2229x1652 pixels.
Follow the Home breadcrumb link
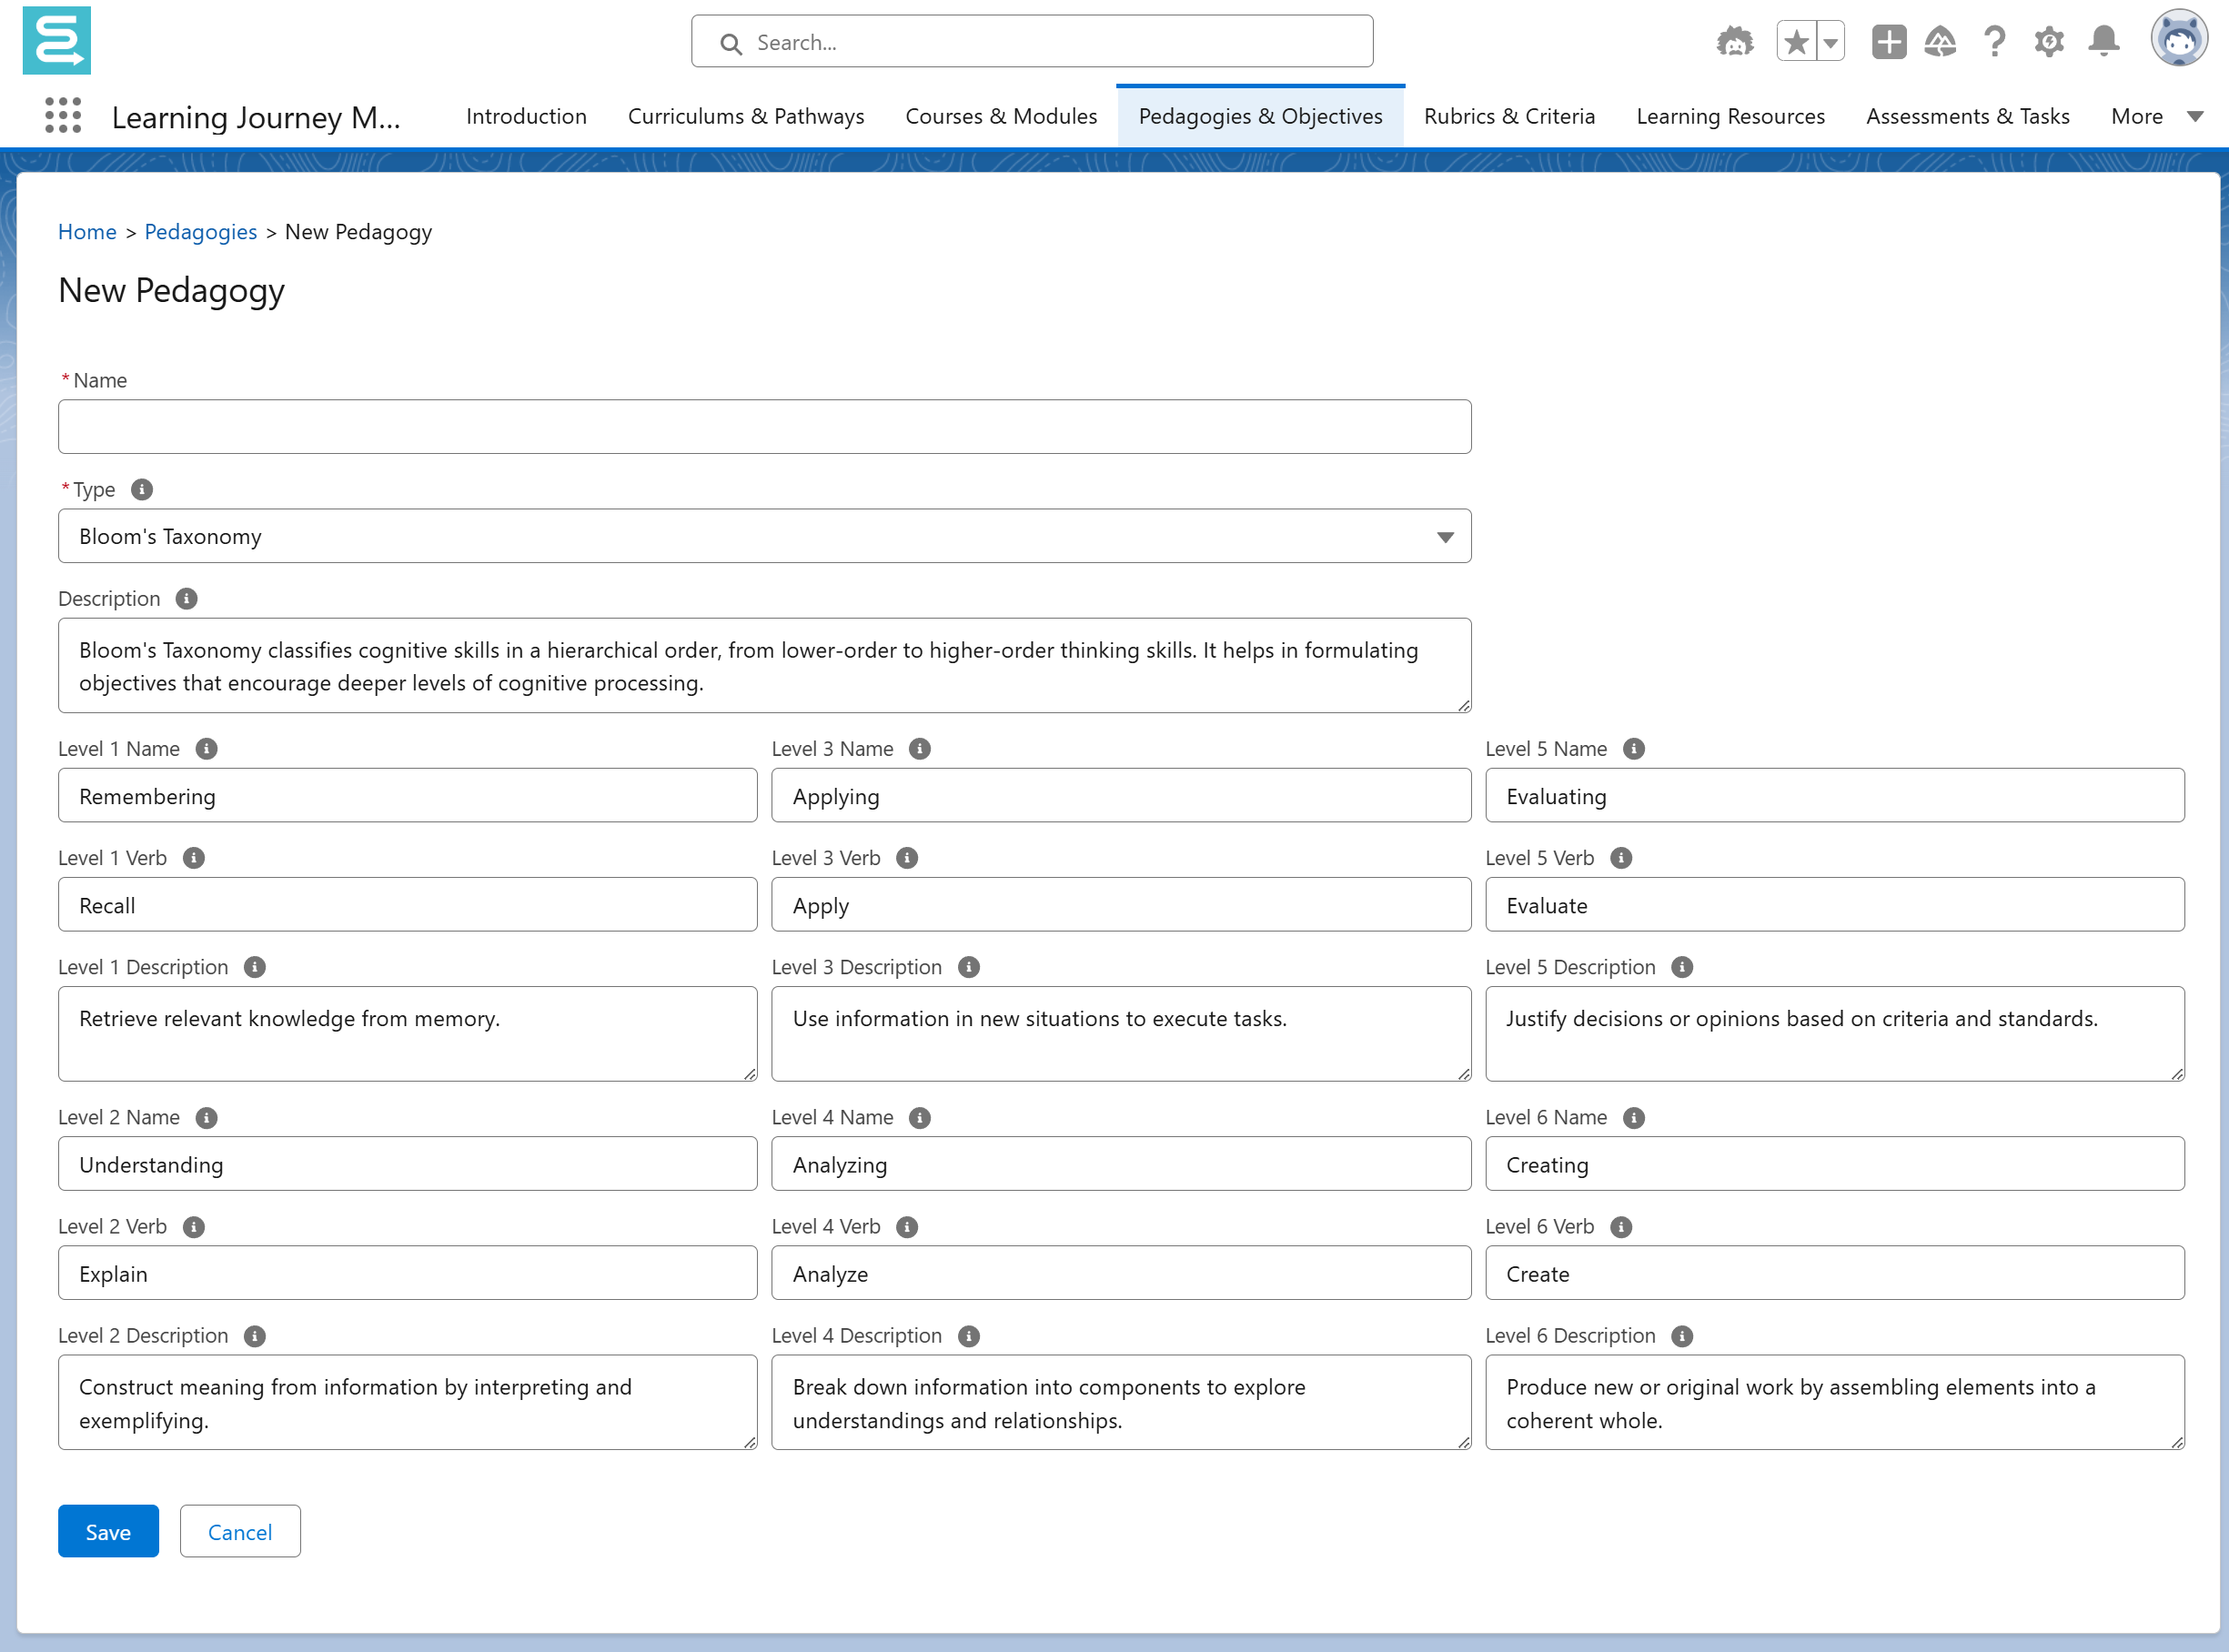click(87, 232)
